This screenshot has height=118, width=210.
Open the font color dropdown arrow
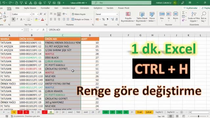click(x=45, y=19)
